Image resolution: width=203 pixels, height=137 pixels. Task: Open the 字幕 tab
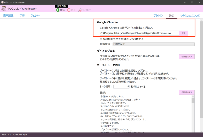click(x=22, y=16)
